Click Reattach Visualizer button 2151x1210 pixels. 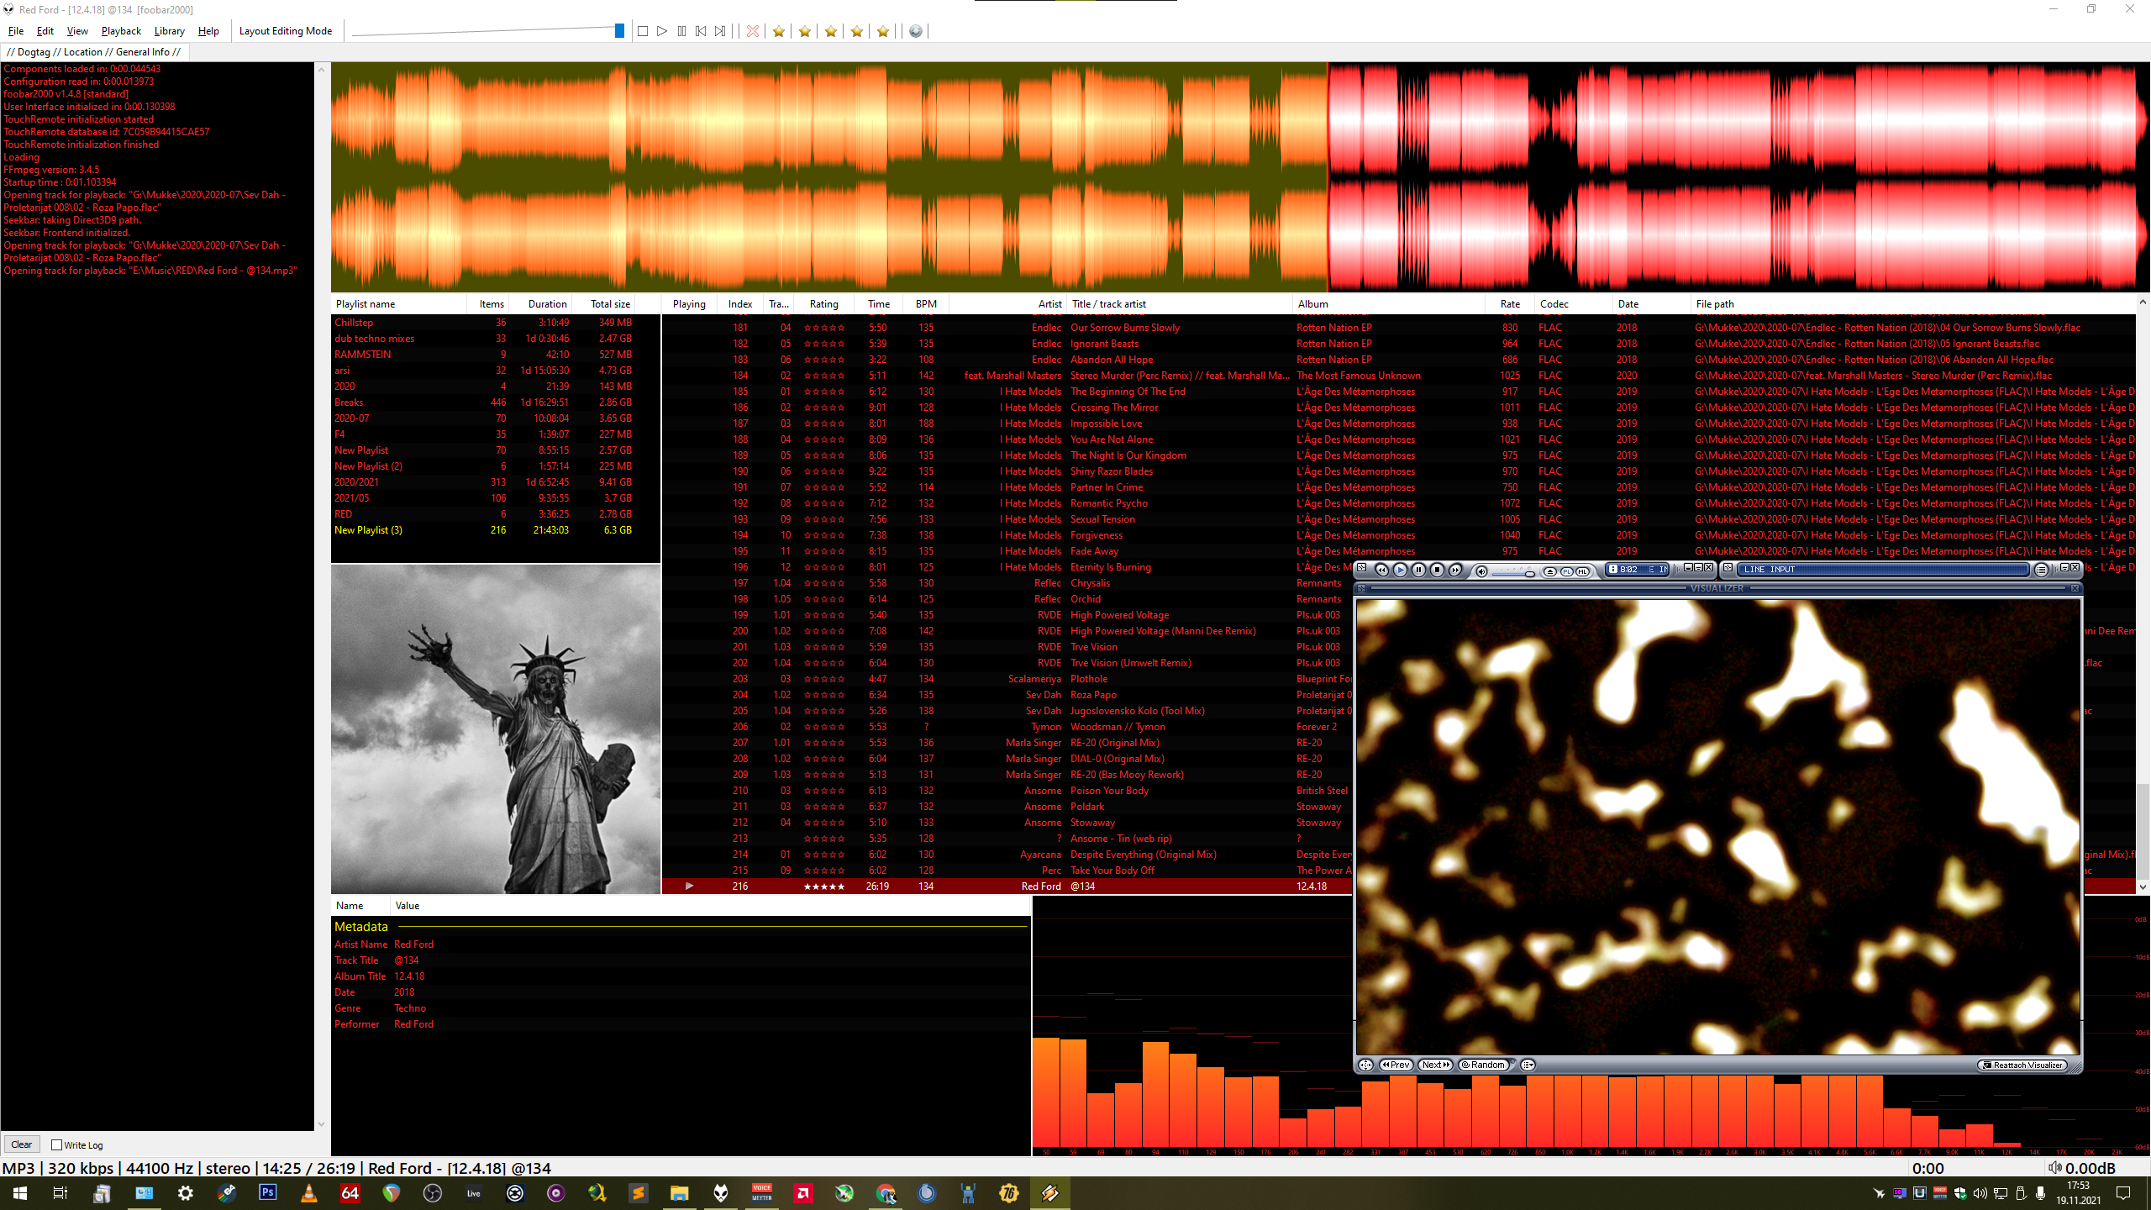click(2022, 1065)
